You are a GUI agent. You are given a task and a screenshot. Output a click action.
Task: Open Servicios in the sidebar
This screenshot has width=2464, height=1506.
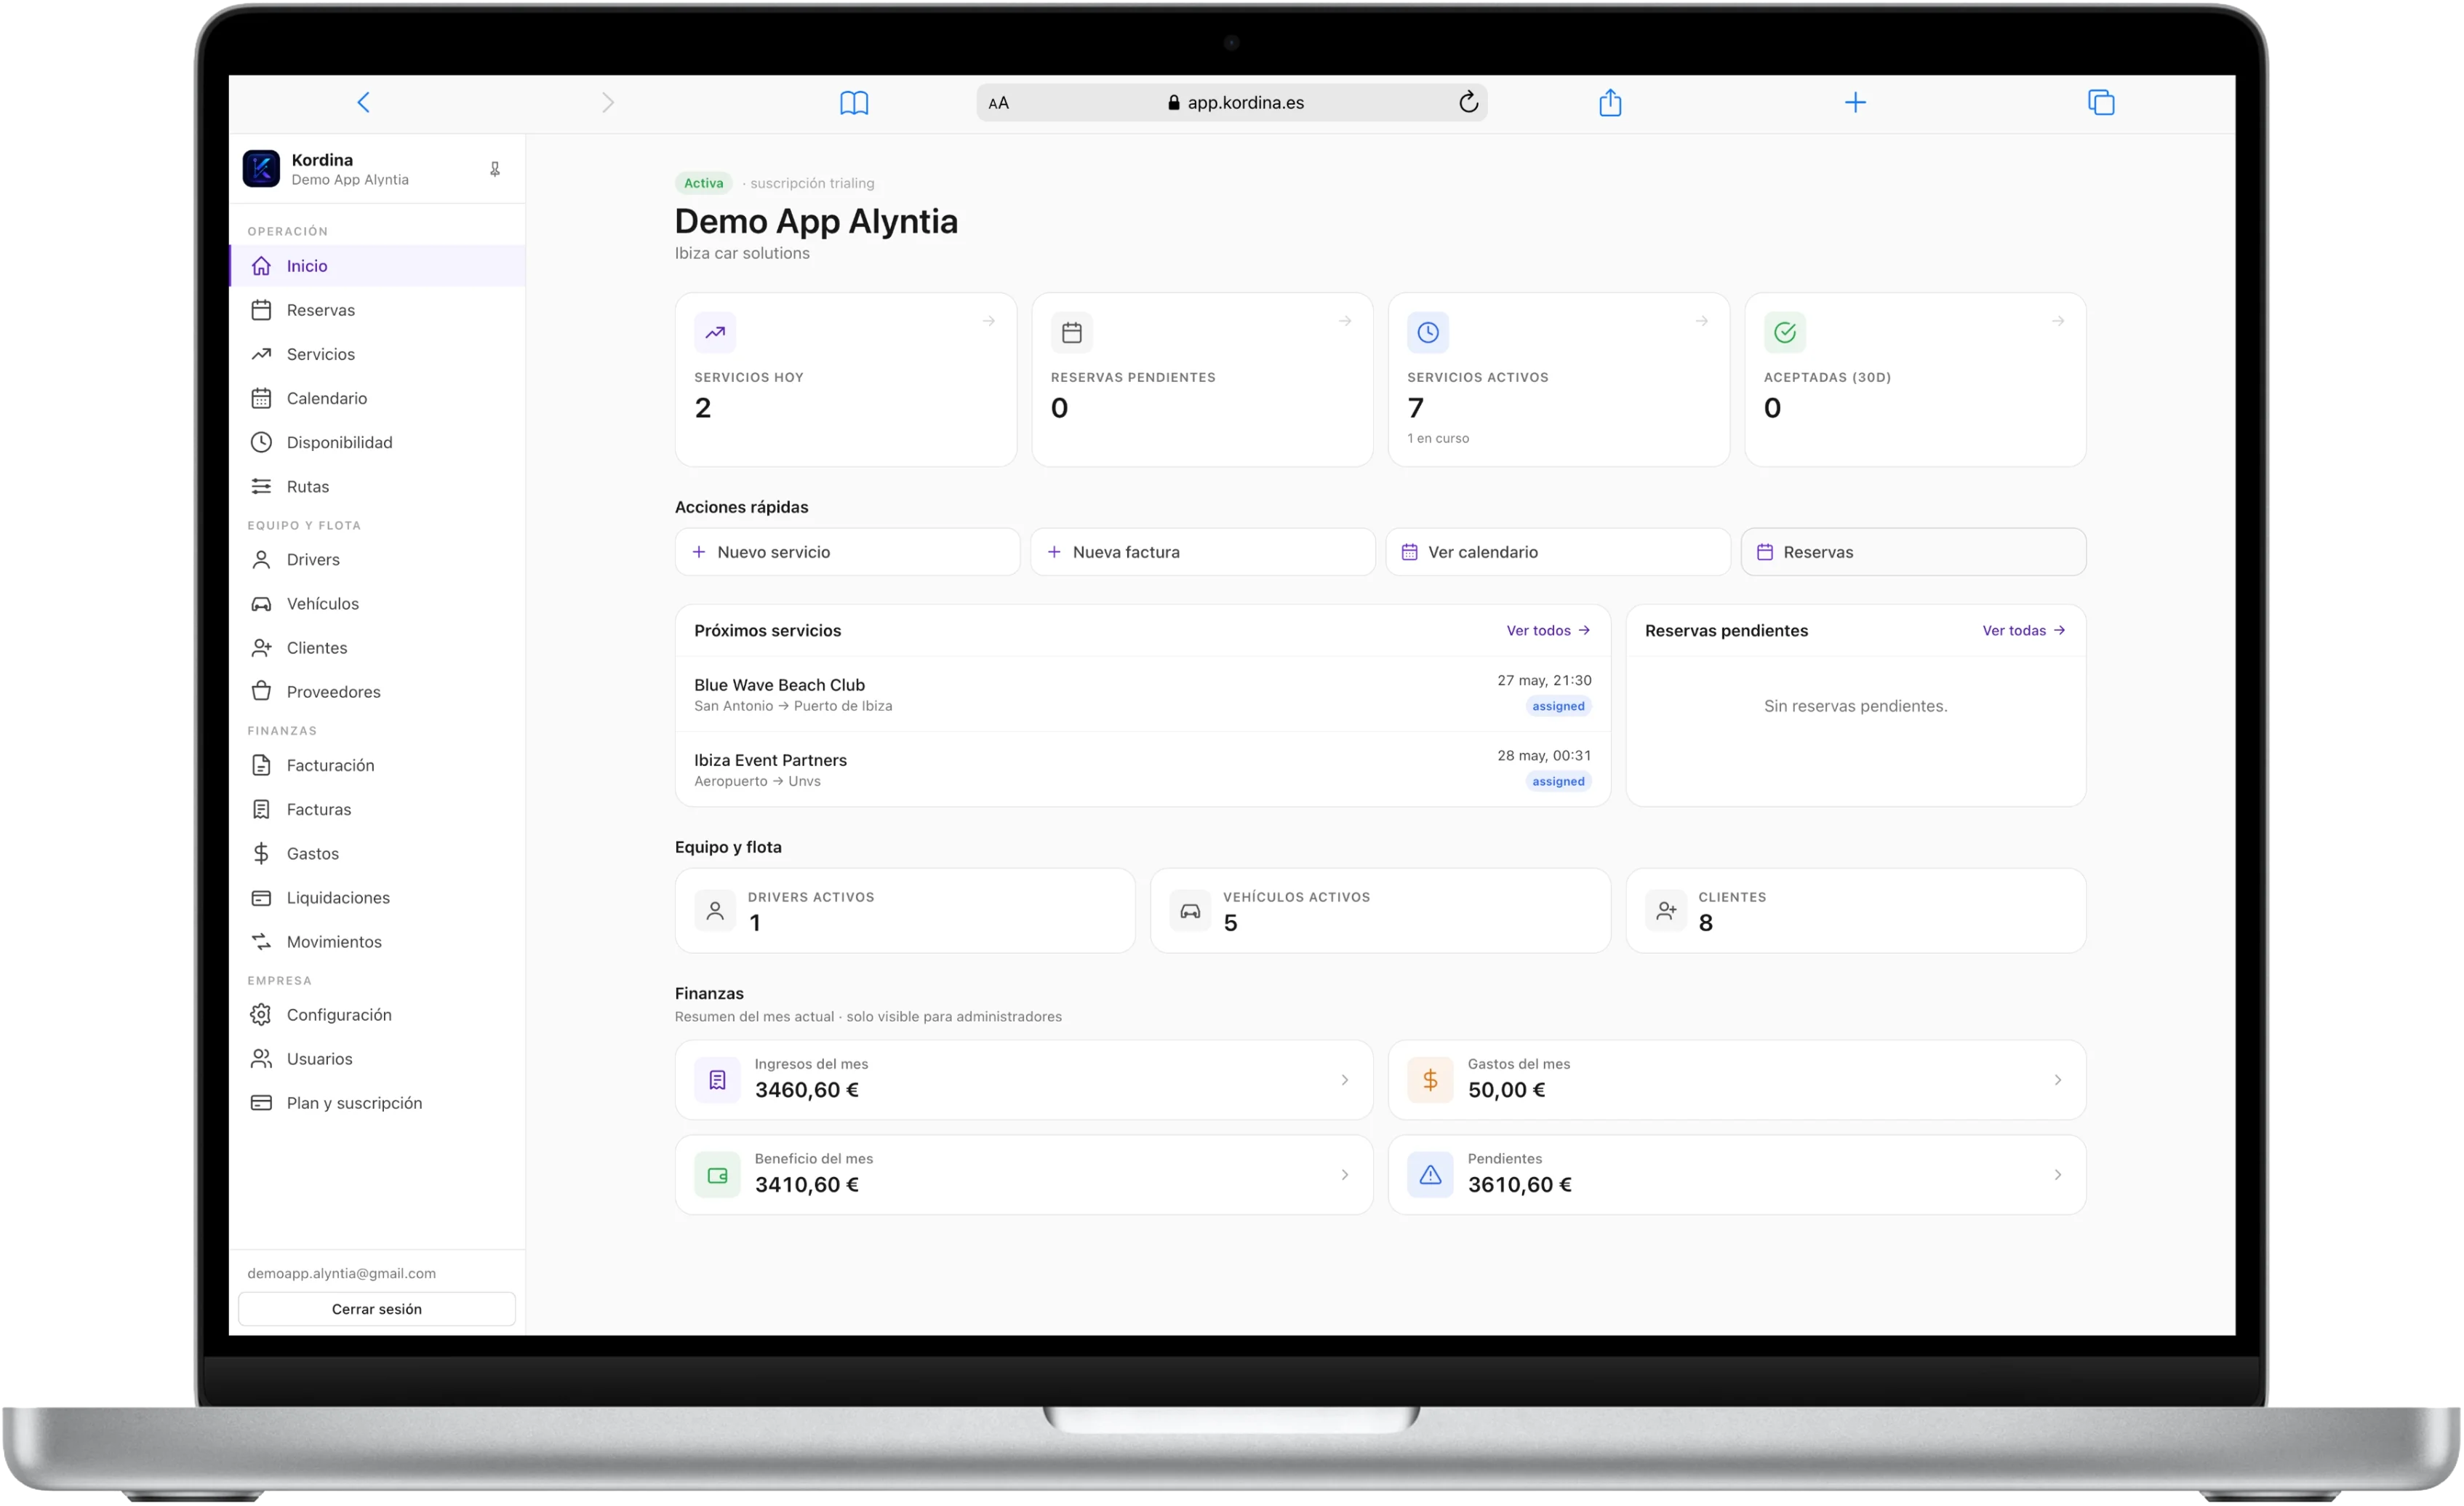click(x=377, y=354)
